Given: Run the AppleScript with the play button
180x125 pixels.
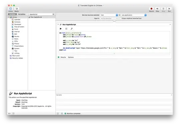Looking at the screenshot, I should (61, 29).
